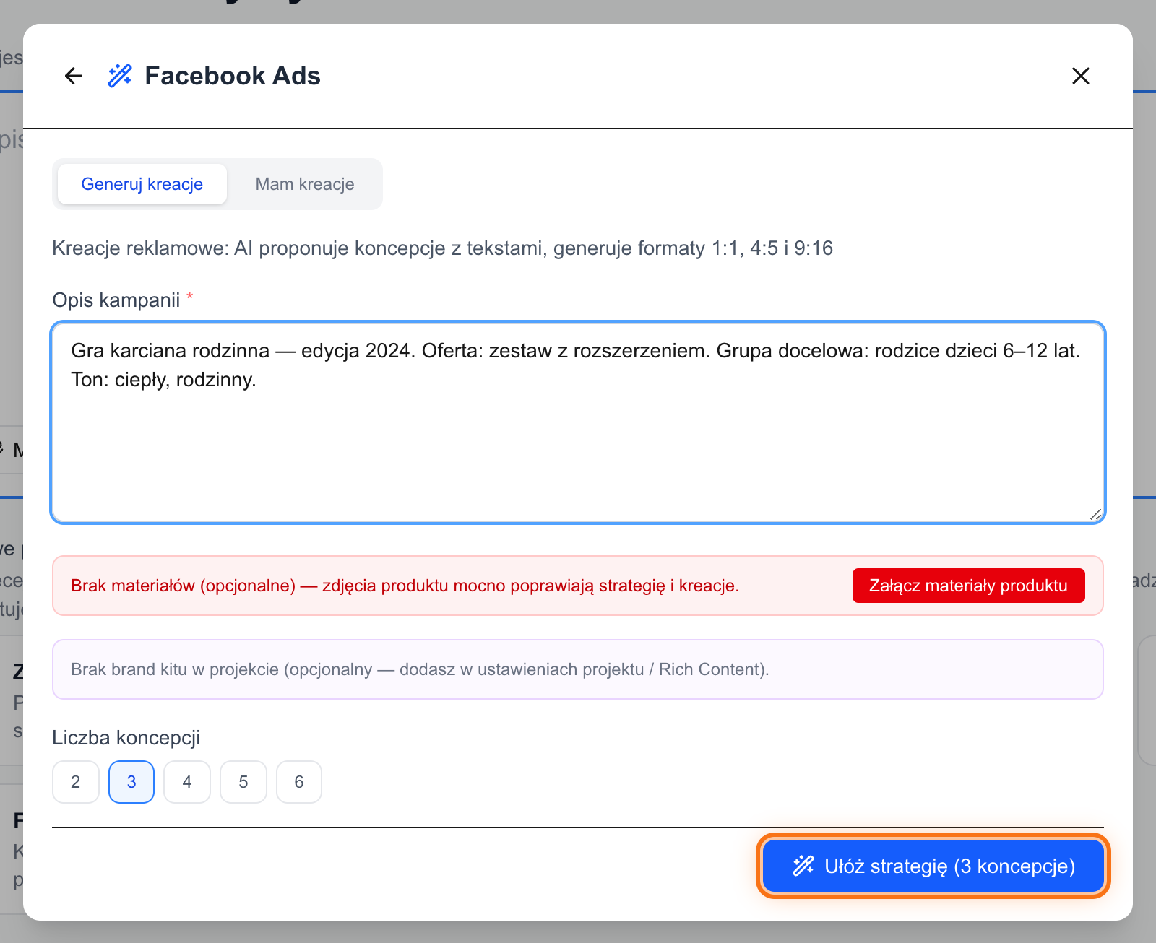Image resolution: width=1156 pixels, height=943 pixels.
Task: Click the textarea resize handle corner
Action: click(1095, 513)
